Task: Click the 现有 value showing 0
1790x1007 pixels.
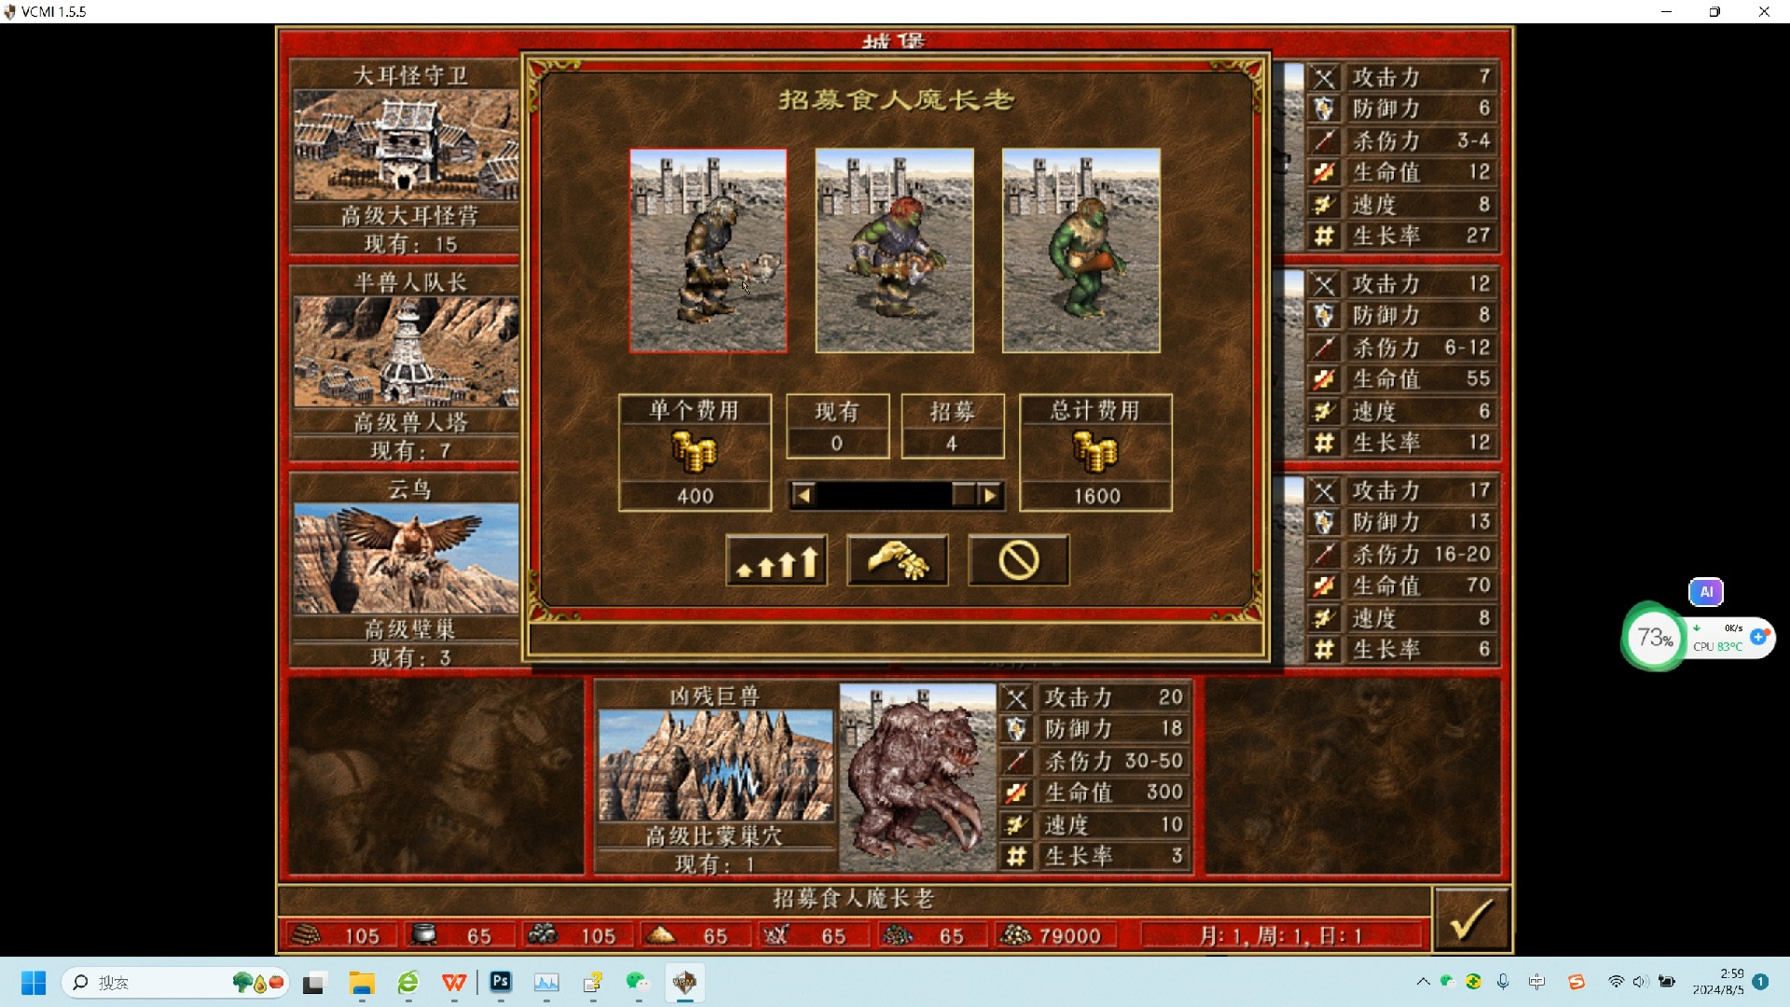Action: coord(837,444)
